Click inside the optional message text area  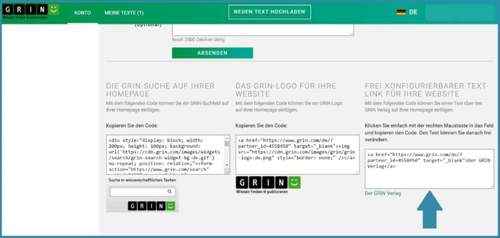(x=263, y=28)
